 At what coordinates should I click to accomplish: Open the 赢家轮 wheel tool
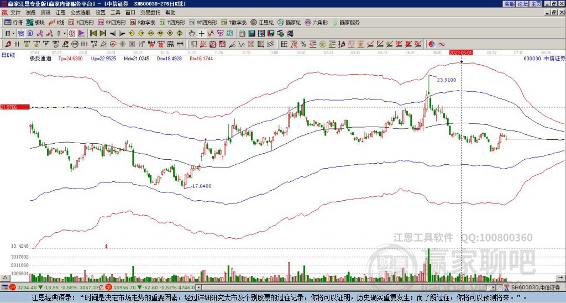pyautogui.click(x=289, y=22)
